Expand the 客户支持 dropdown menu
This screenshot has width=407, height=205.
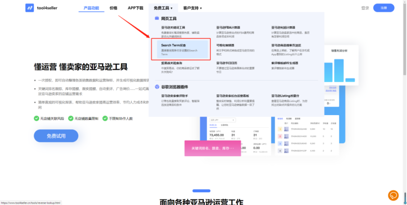(x=192, y=8)
